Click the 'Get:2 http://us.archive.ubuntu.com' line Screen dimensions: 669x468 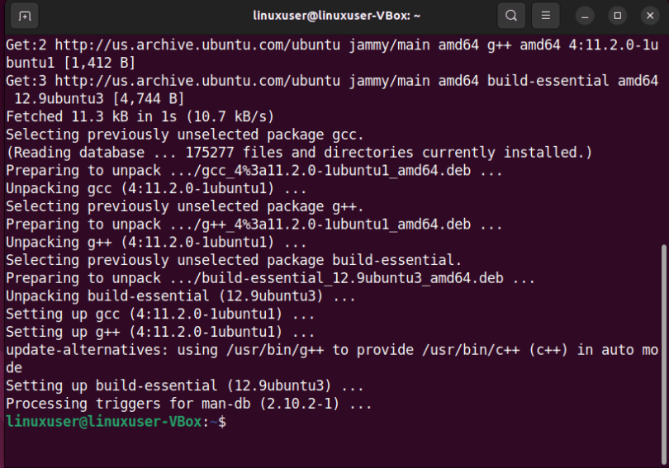coord(332,45)
